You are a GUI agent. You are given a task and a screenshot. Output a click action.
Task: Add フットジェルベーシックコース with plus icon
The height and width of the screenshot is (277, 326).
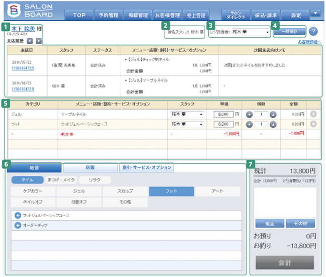click(18, 215)
